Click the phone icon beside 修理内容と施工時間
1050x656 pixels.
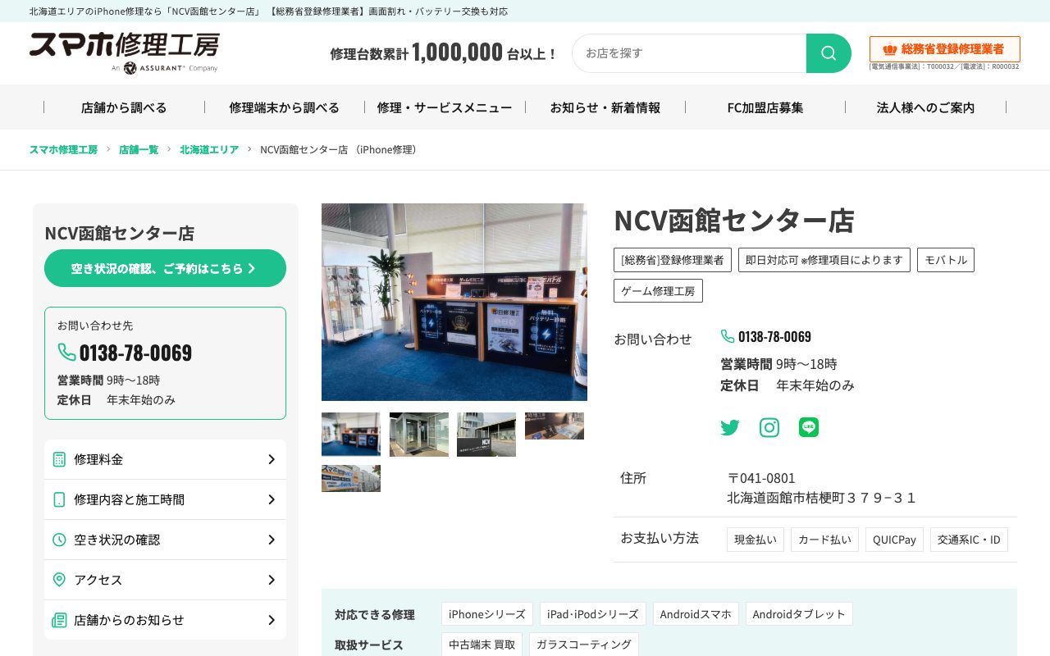coord(59,499)
